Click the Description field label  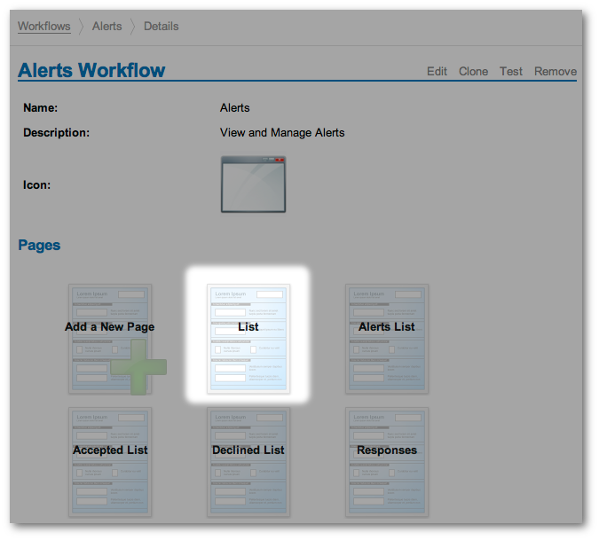(57, 133)
